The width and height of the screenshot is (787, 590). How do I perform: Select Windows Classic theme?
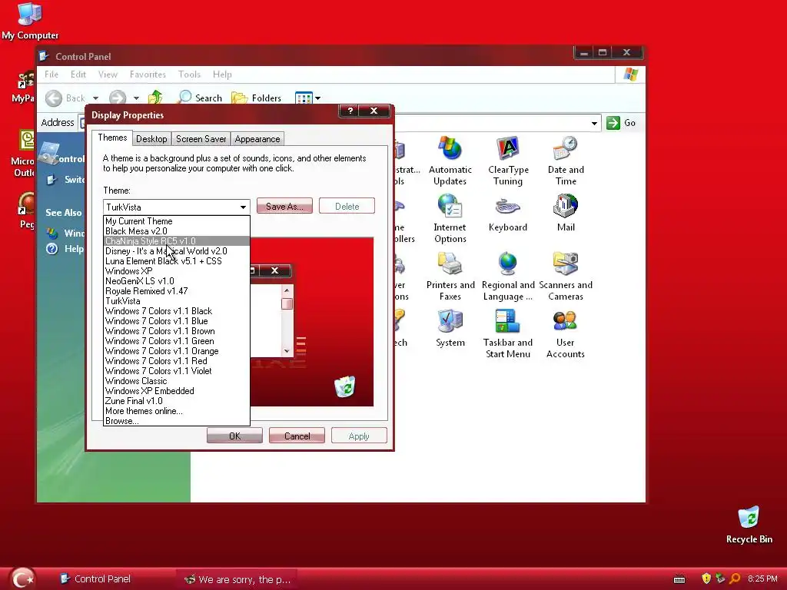pos(176,381)
